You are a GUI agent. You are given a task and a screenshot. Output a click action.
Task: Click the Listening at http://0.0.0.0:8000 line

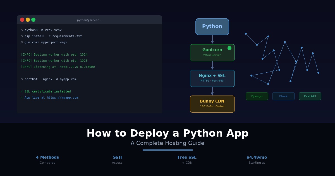point(58,67)
